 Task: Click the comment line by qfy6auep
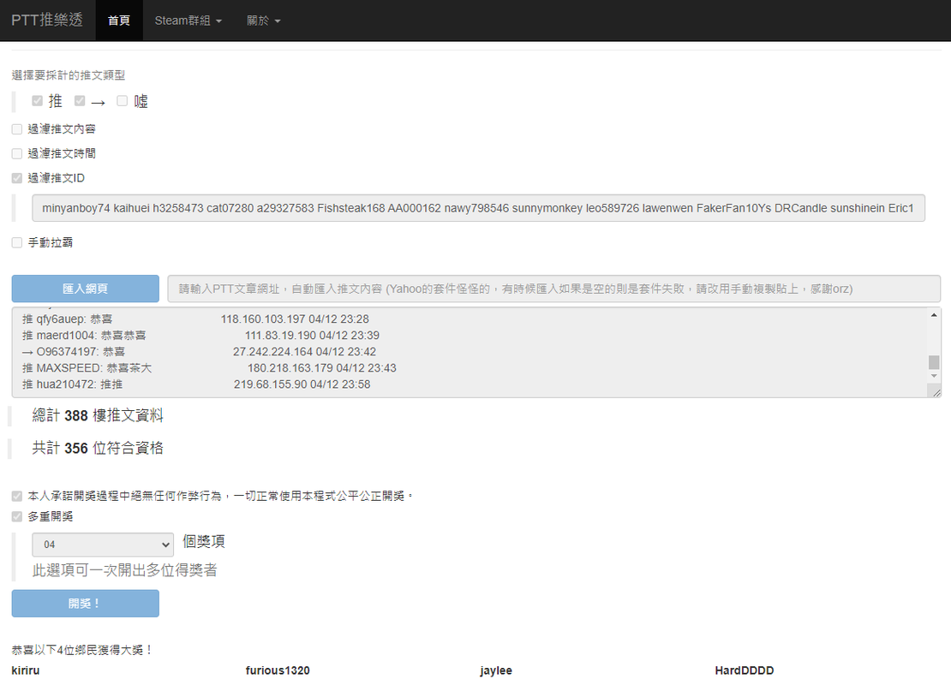[195, 319]
